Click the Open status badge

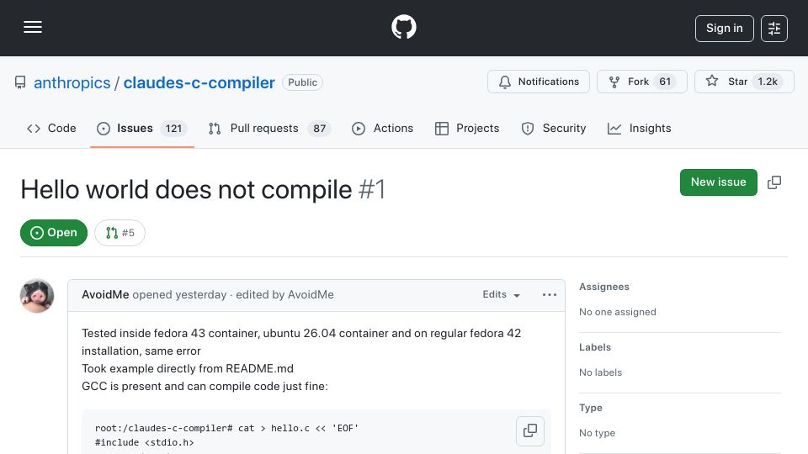click(54, 233)
